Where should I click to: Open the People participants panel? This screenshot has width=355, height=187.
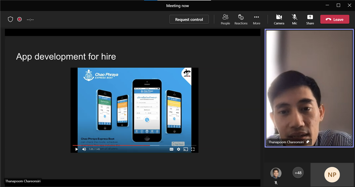tap(225, 19)
